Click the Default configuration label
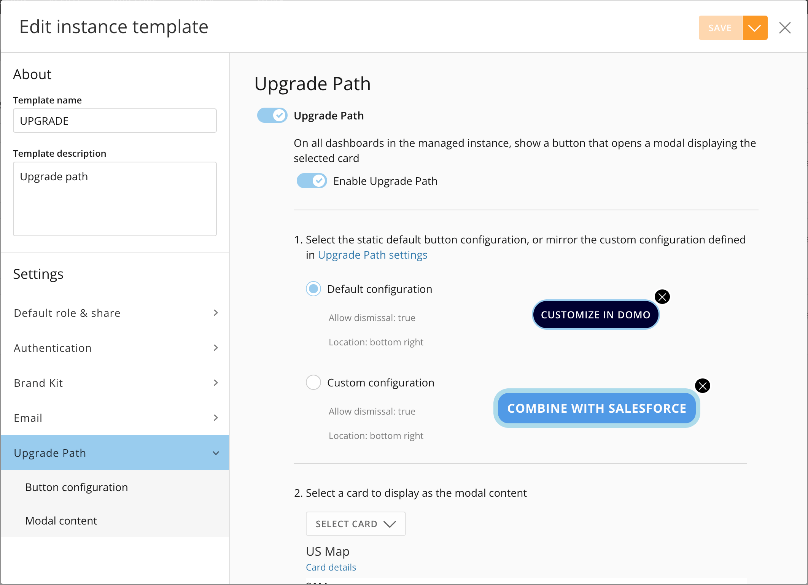808x585 pixels. (380, 289)
